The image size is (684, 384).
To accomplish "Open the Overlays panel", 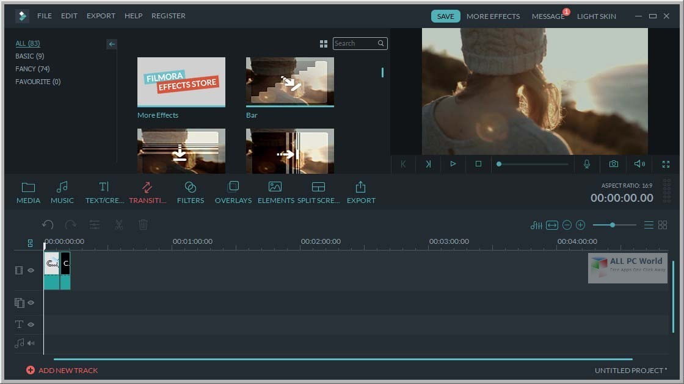I will coord(233,192).
